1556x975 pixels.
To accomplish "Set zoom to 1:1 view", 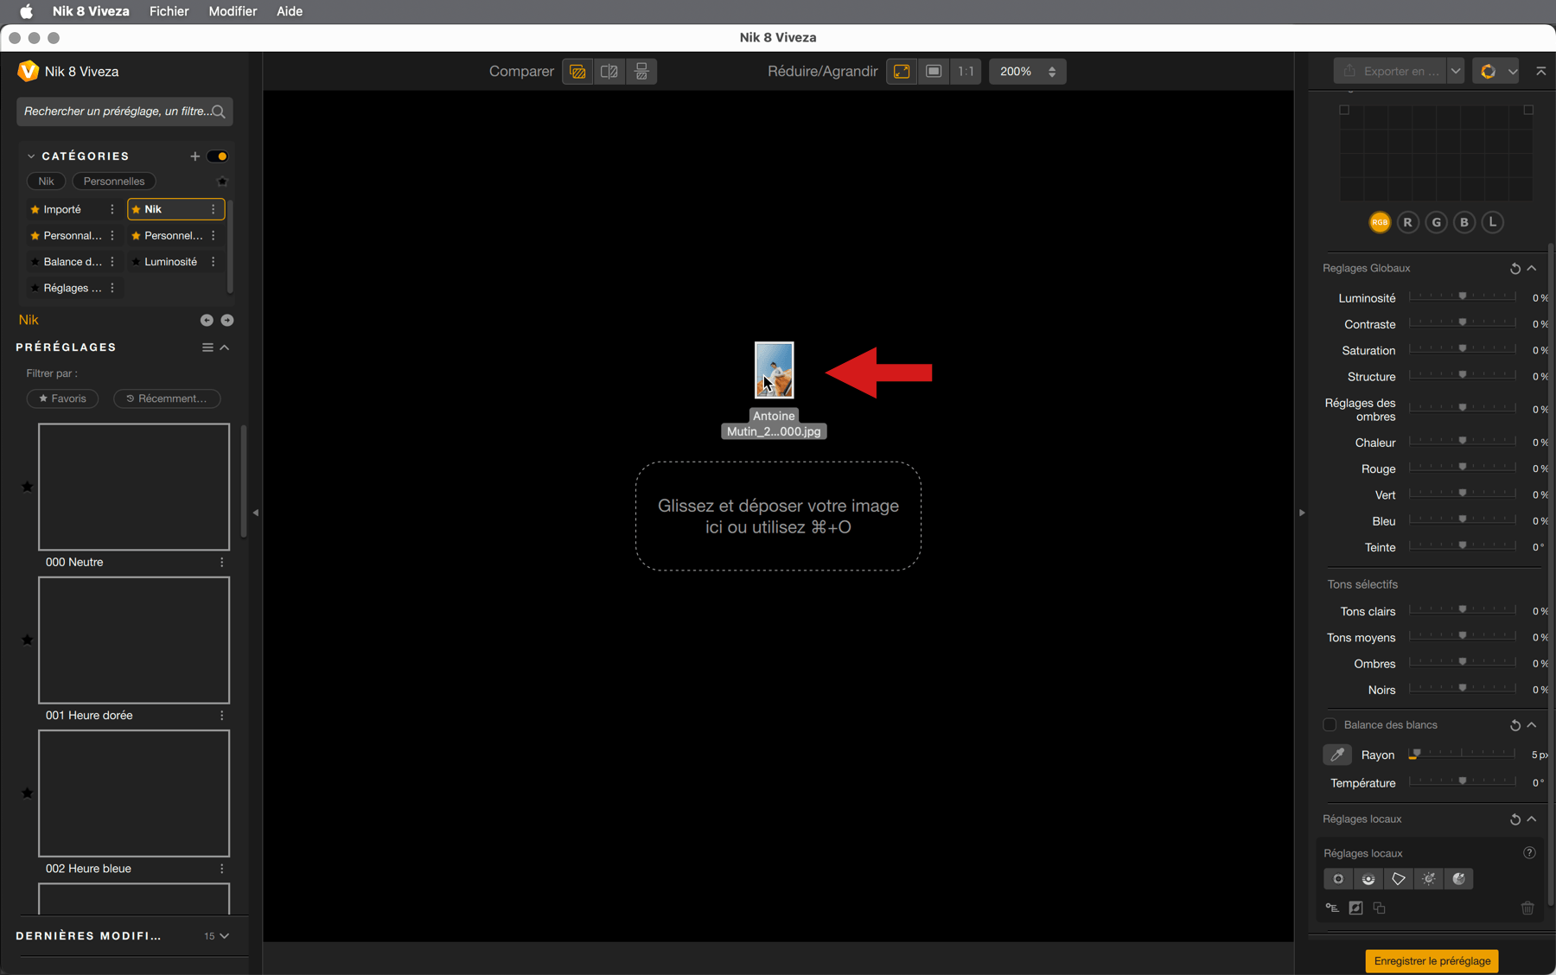I will tap(966, 72).
